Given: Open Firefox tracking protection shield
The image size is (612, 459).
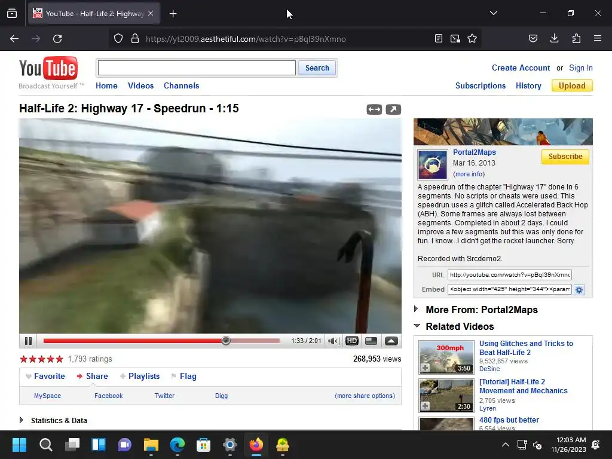Looking at the screenshot, I should tap(118, 39).
